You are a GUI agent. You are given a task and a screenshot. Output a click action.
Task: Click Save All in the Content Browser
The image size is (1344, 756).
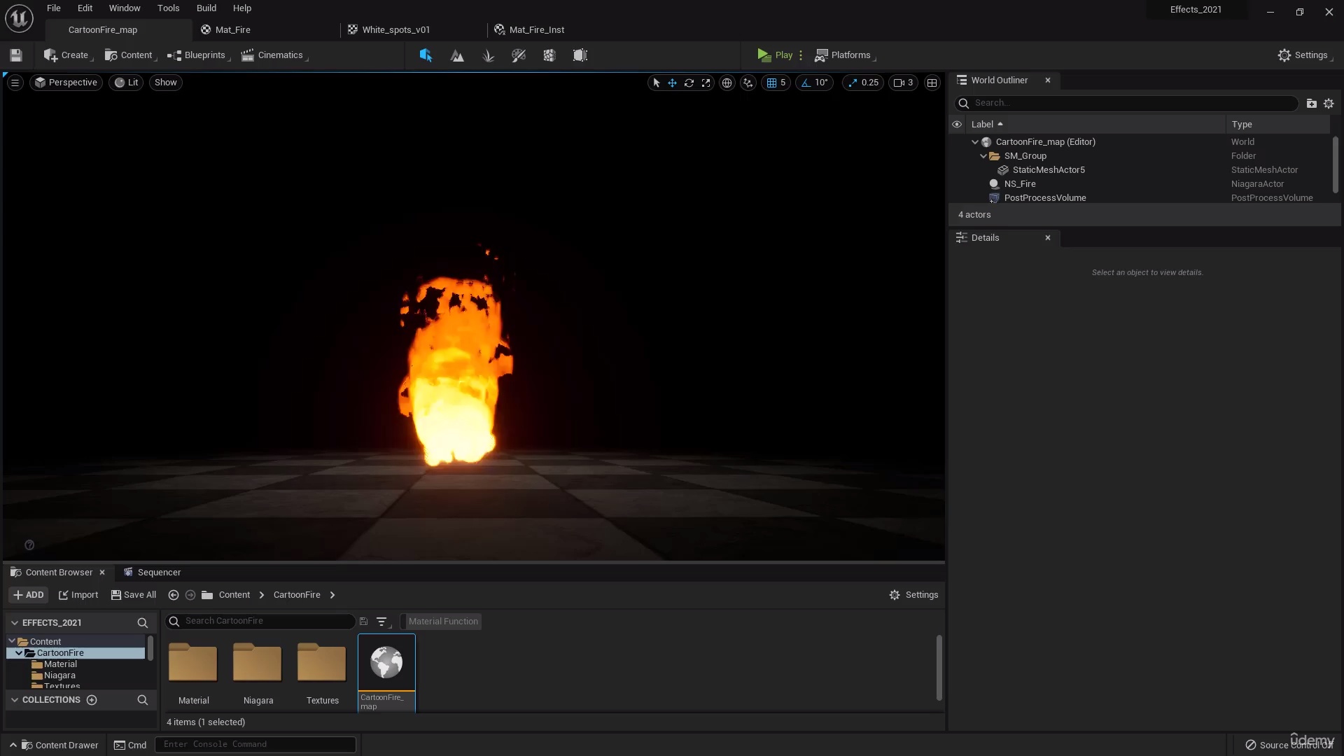coord(133,594)
